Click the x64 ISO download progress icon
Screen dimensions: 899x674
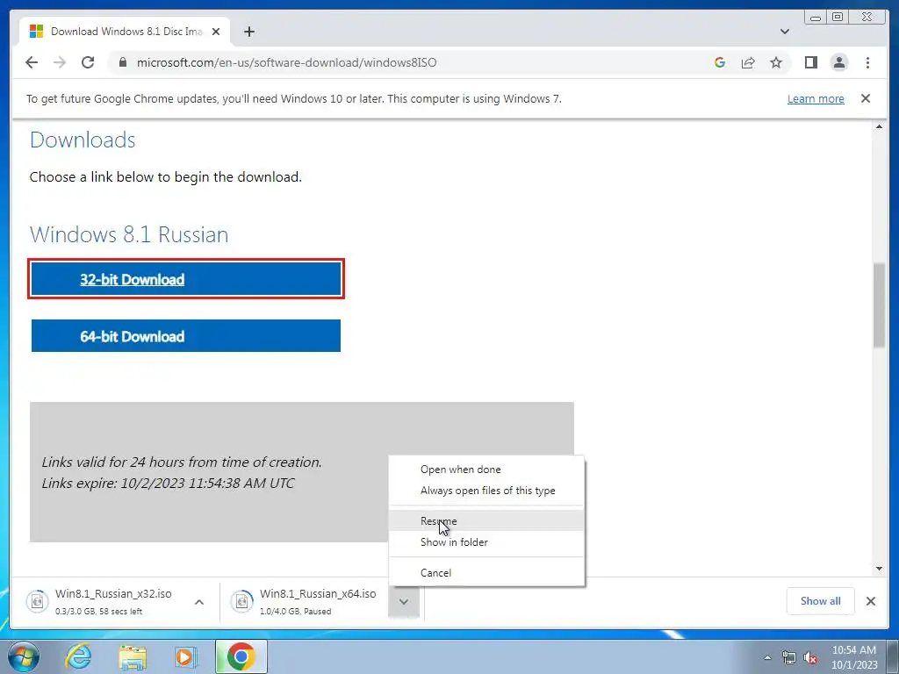click(241, 601)
